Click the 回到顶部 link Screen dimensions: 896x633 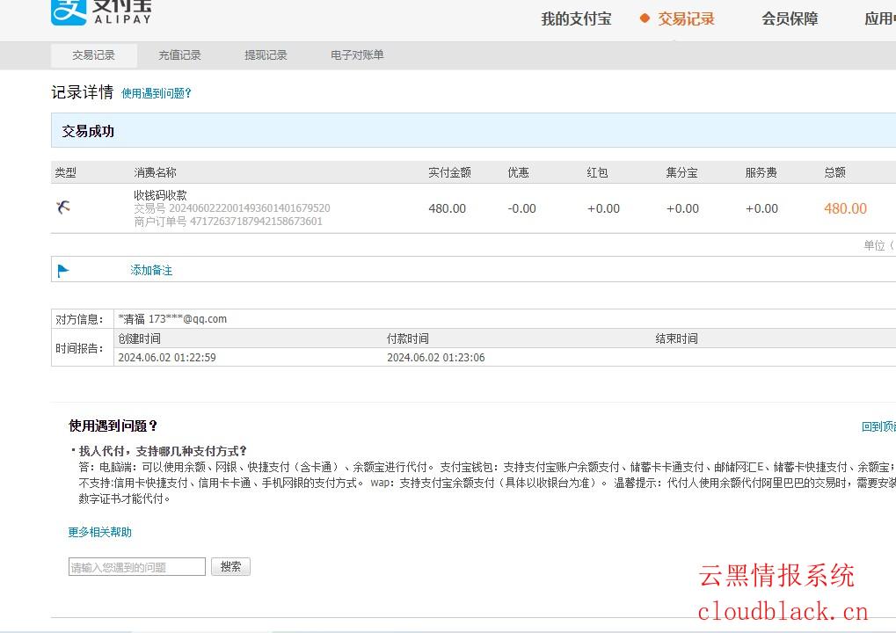coord(878,426)
